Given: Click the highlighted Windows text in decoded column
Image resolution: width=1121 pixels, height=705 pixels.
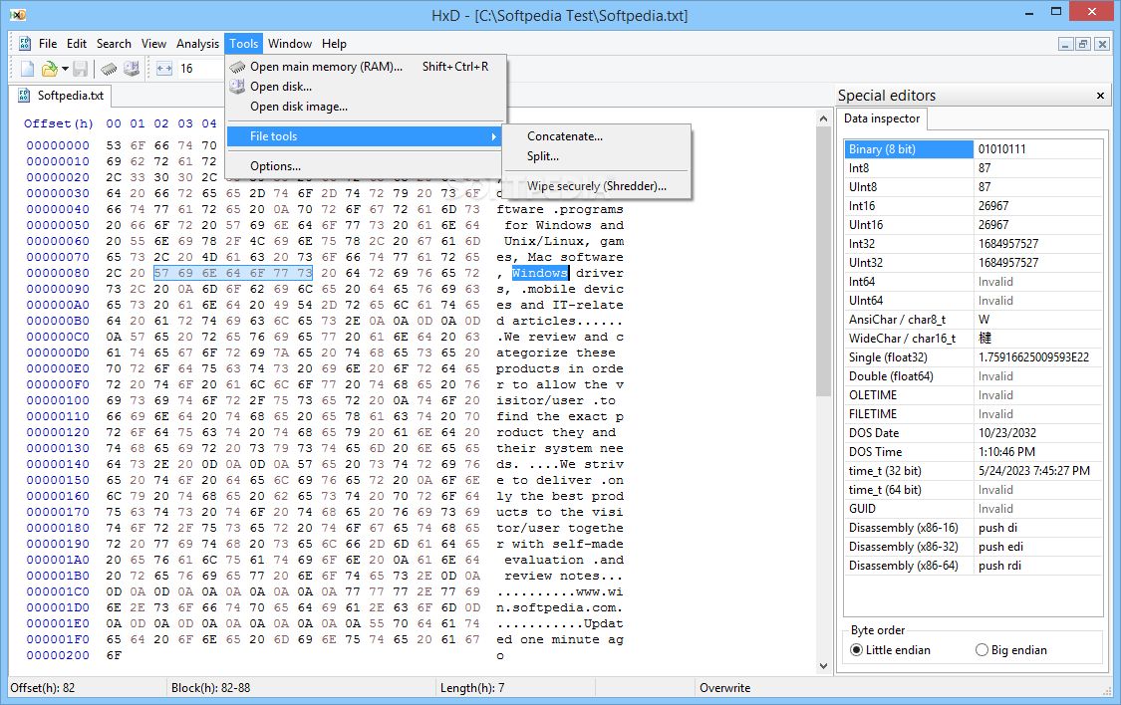Looking at the screenshot, I should coord(540,273).
